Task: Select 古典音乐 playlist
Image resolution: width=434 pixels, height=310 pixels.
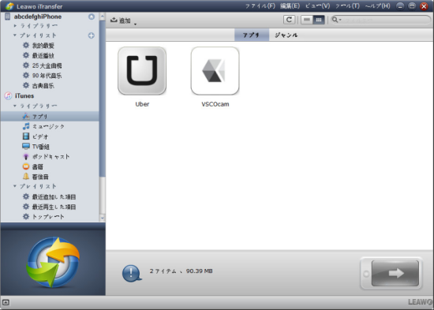Action: click(43, 86)
